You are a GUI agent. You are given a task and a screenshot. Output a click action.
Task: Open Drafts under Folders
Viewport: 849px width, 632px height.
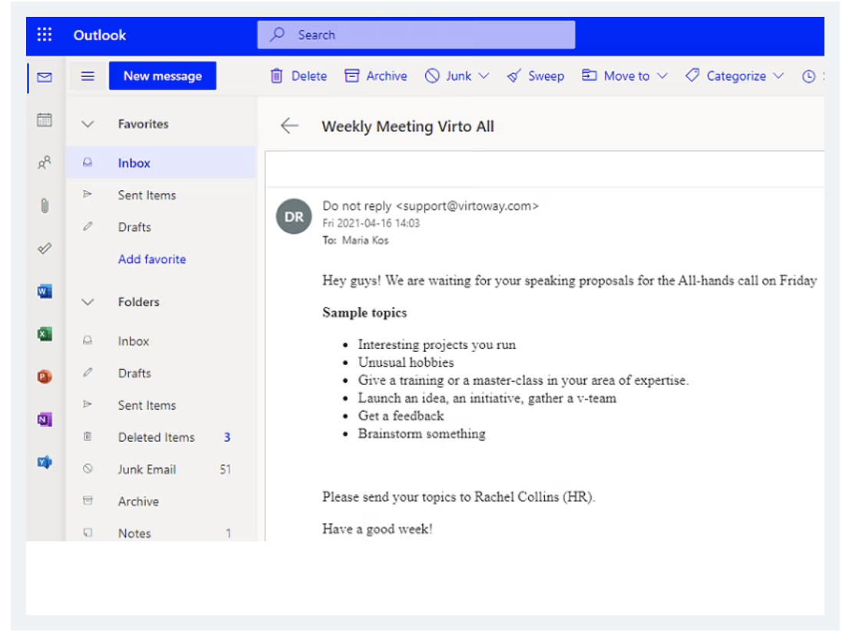click(x=160, y=374)
